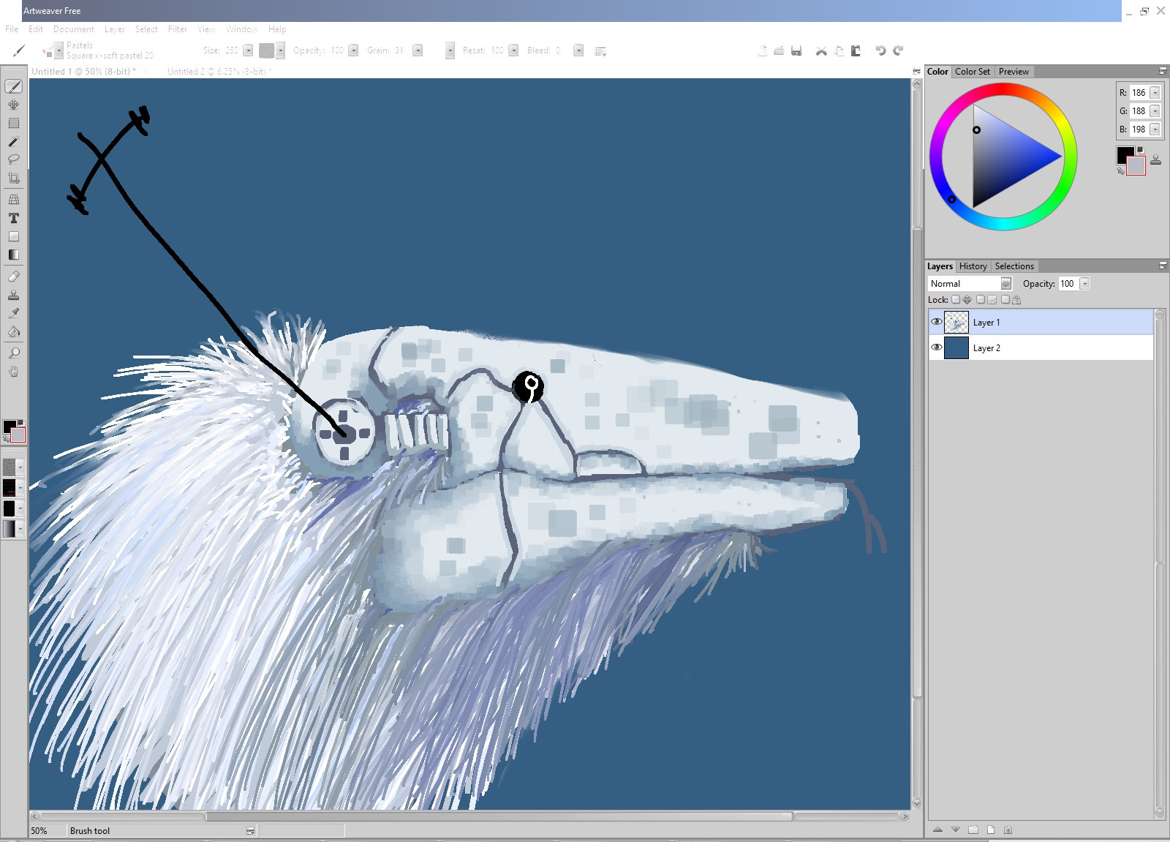Paste using the clipboard toolbar icon

point(856,50)
